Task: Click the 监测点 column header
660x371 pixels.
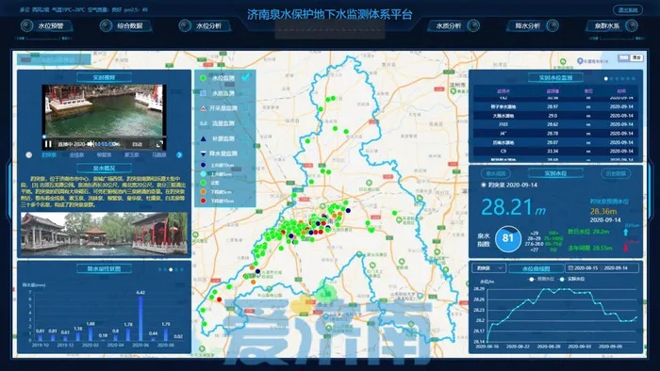Action: [x=503, y=90]
